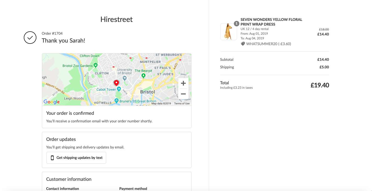Click the Google logo on the map
Viewport: 372px width, 191px height.
pos(52,102)
